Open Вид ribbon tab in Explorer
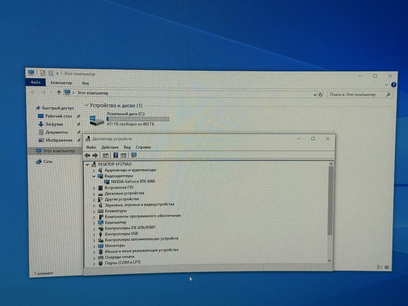 tap(85, 83)
